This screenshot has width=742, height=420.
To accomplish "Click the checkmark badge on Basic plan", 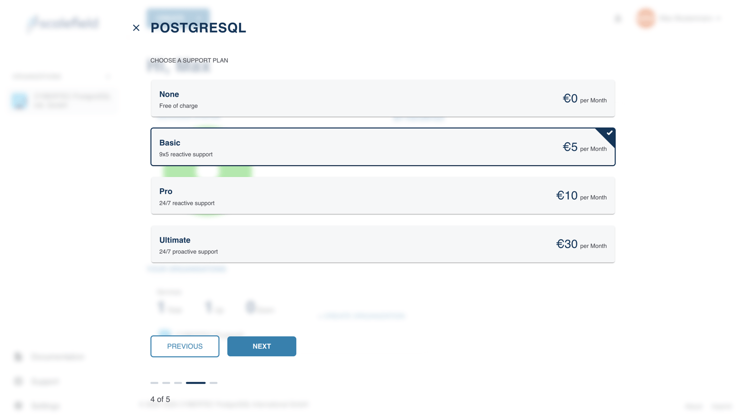I will 609,133.
